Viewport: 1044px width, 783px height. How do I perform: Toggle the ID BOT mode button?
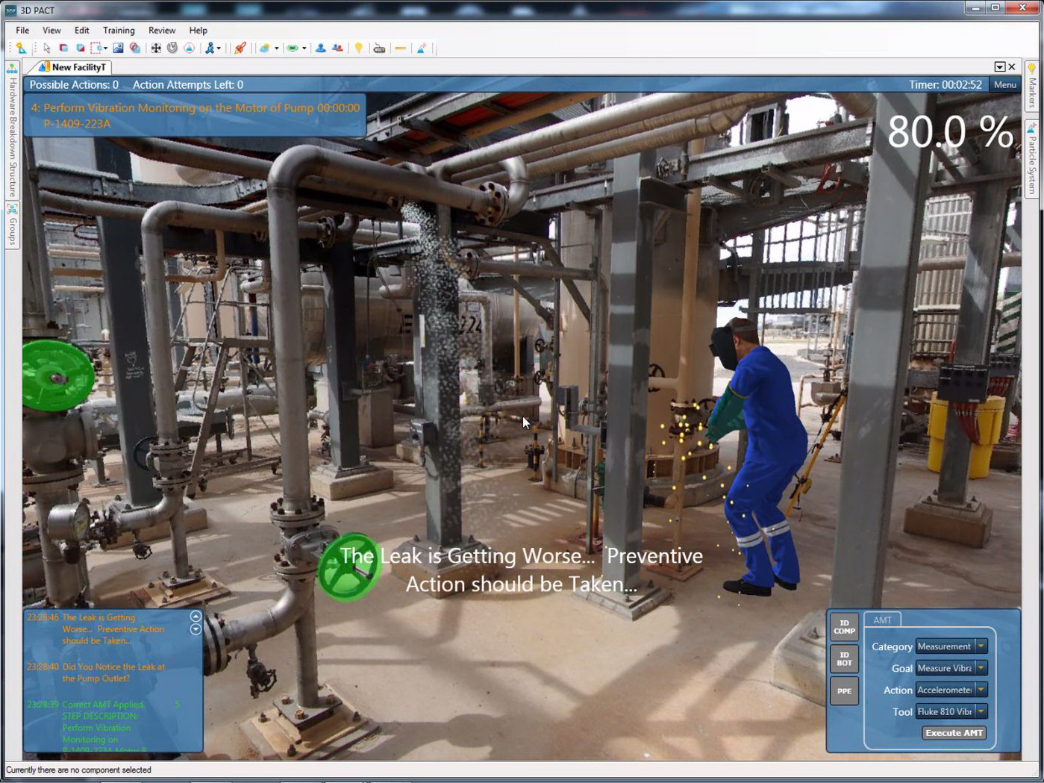tap(844, 659)
